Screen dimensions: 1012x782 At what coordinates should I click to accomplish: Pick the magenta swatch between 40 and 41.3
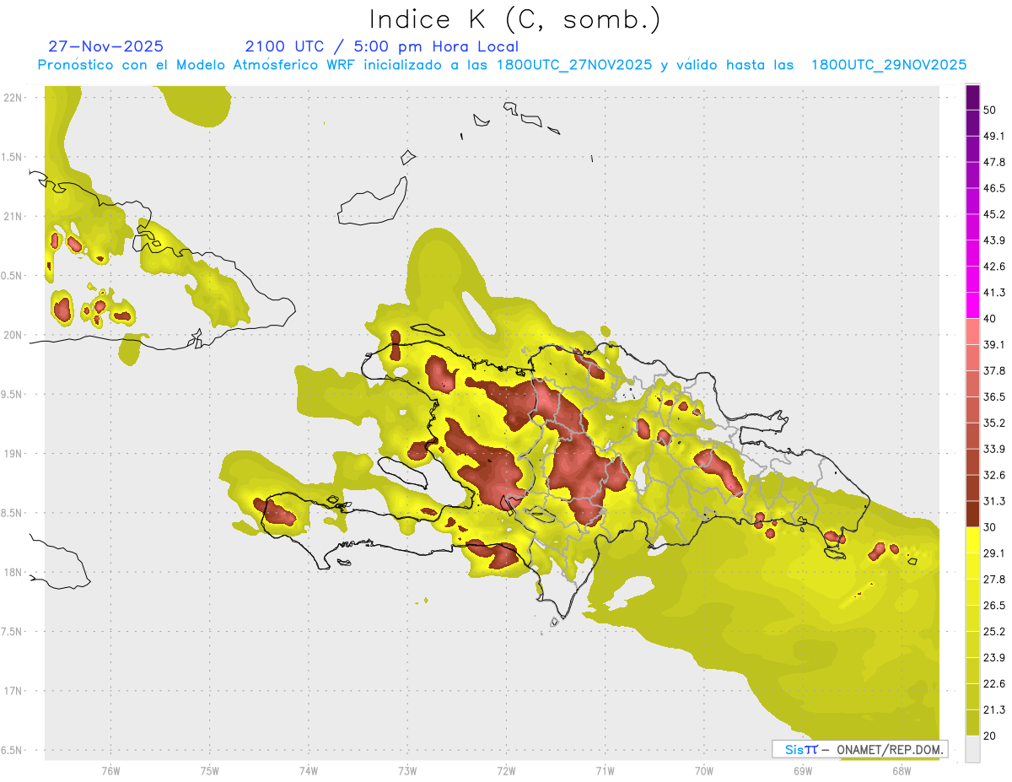pos(972,305)
